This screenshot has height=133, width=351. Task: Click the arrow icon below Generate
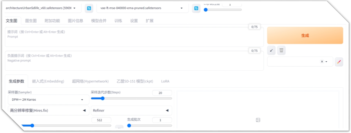pyautogui.click(x=271, y=50)
